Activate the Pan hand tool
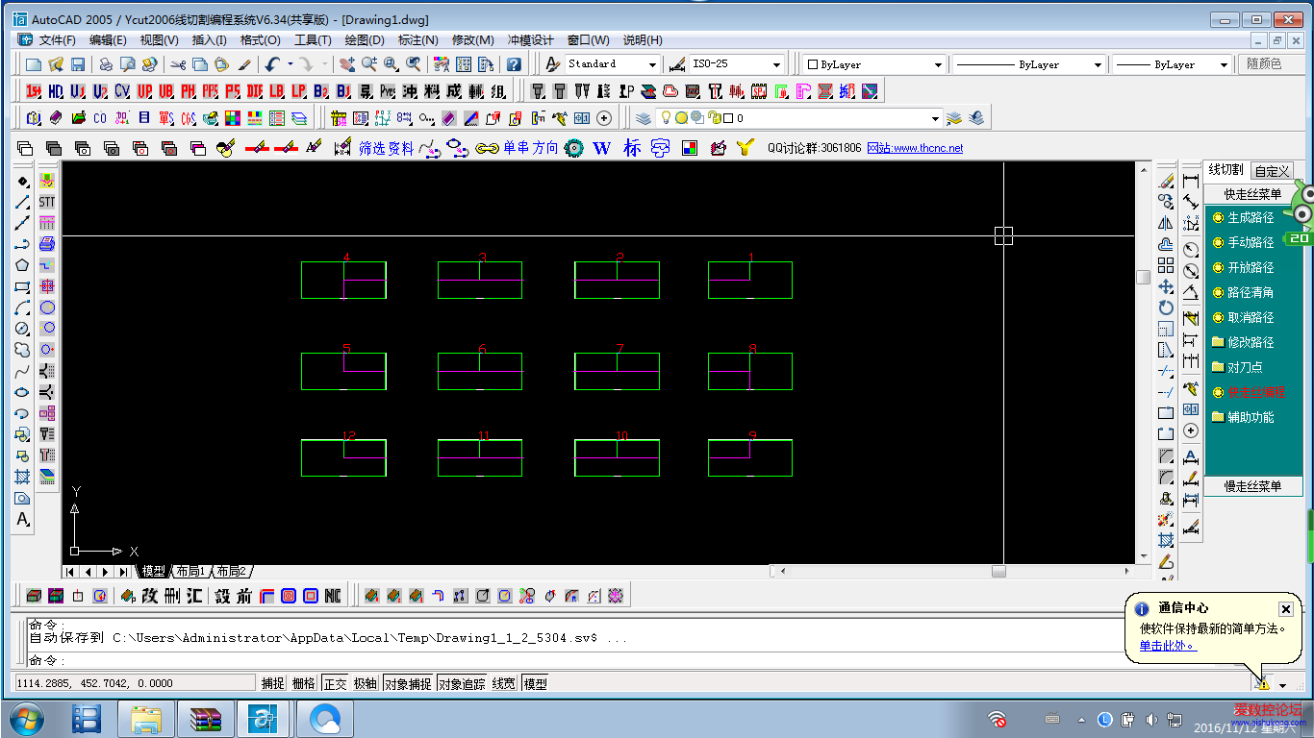 coord(346,64)
